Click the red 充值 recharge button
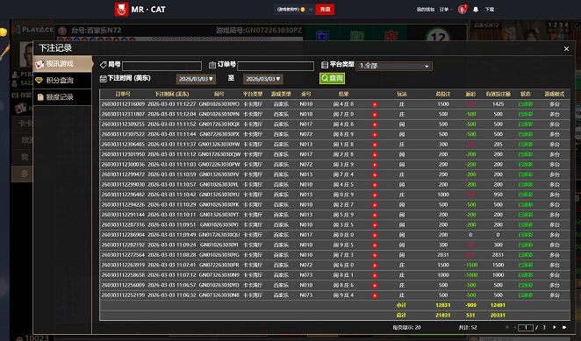Viewport: 581px width, 341px height. 325,10
